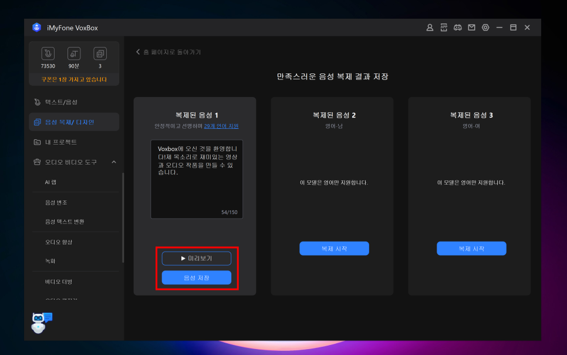
Task: Open the settings hexagon icon
Action: pyautogui.click(x=485, y=28)
